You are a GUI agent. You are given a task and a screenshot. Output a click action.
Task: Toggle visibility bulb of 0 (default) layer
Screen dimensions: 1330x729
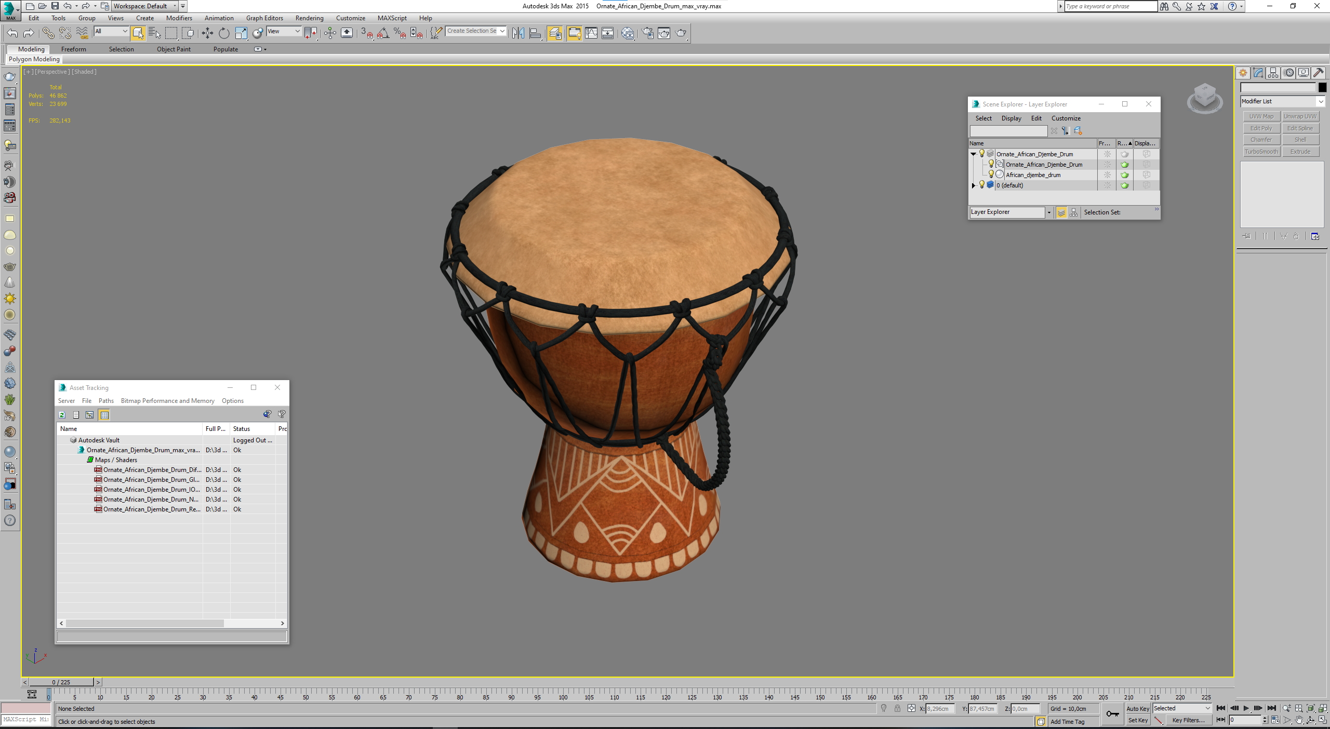981,185
